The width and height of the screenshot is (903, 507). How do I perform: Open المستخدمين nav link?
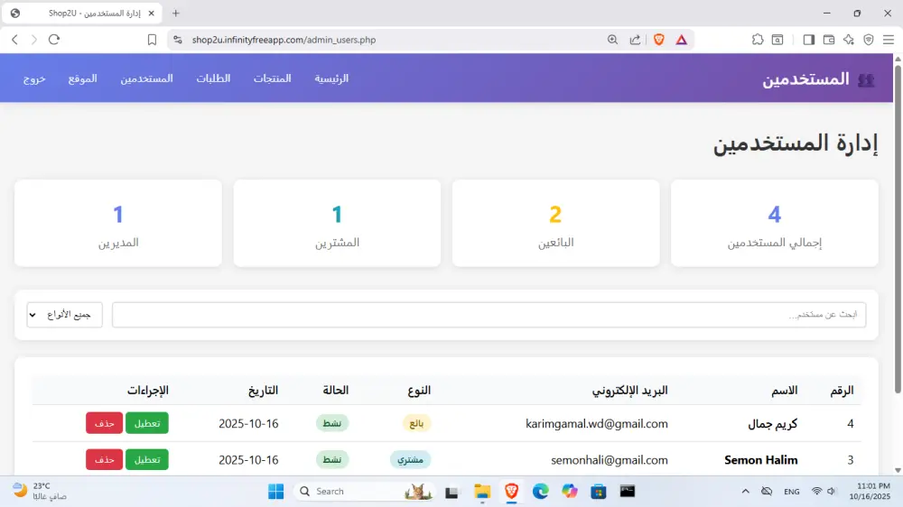pos(147,78)
